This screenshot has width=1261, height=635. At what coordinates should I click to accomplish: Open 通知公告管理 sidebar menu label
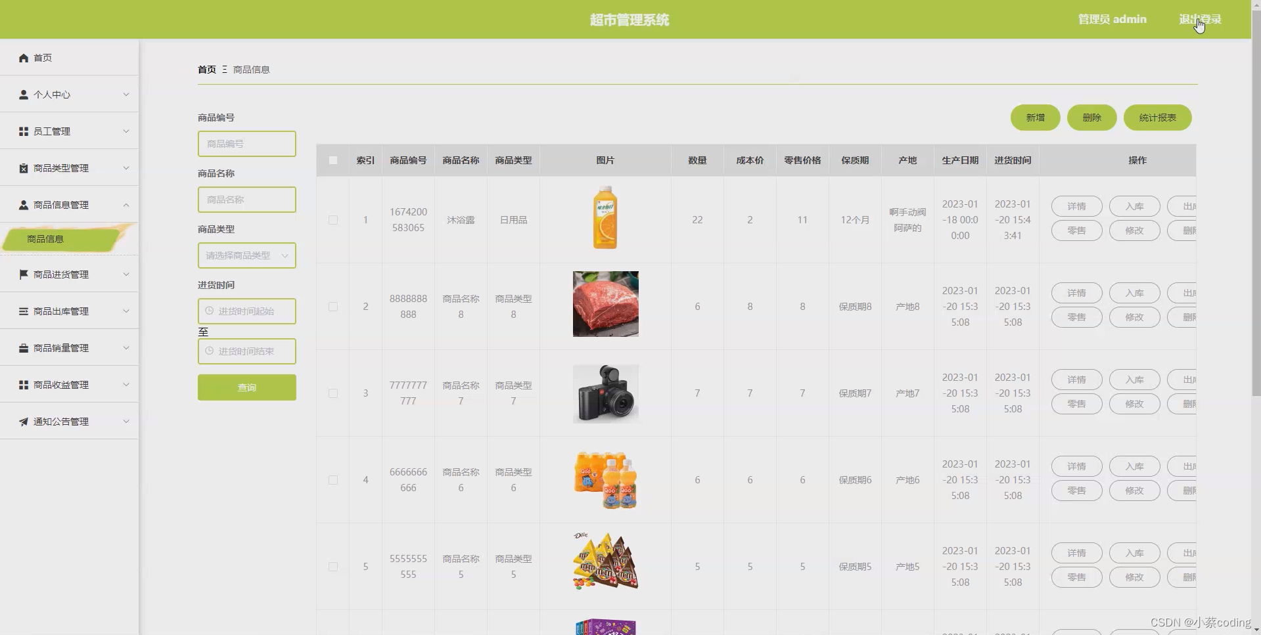pyautogui.click(x=61, y=422)
